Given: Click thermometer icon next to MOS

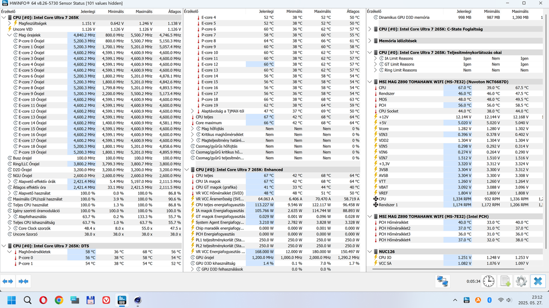Looking at the screenshot, I should pyautogui.click(x=376, y=99).
